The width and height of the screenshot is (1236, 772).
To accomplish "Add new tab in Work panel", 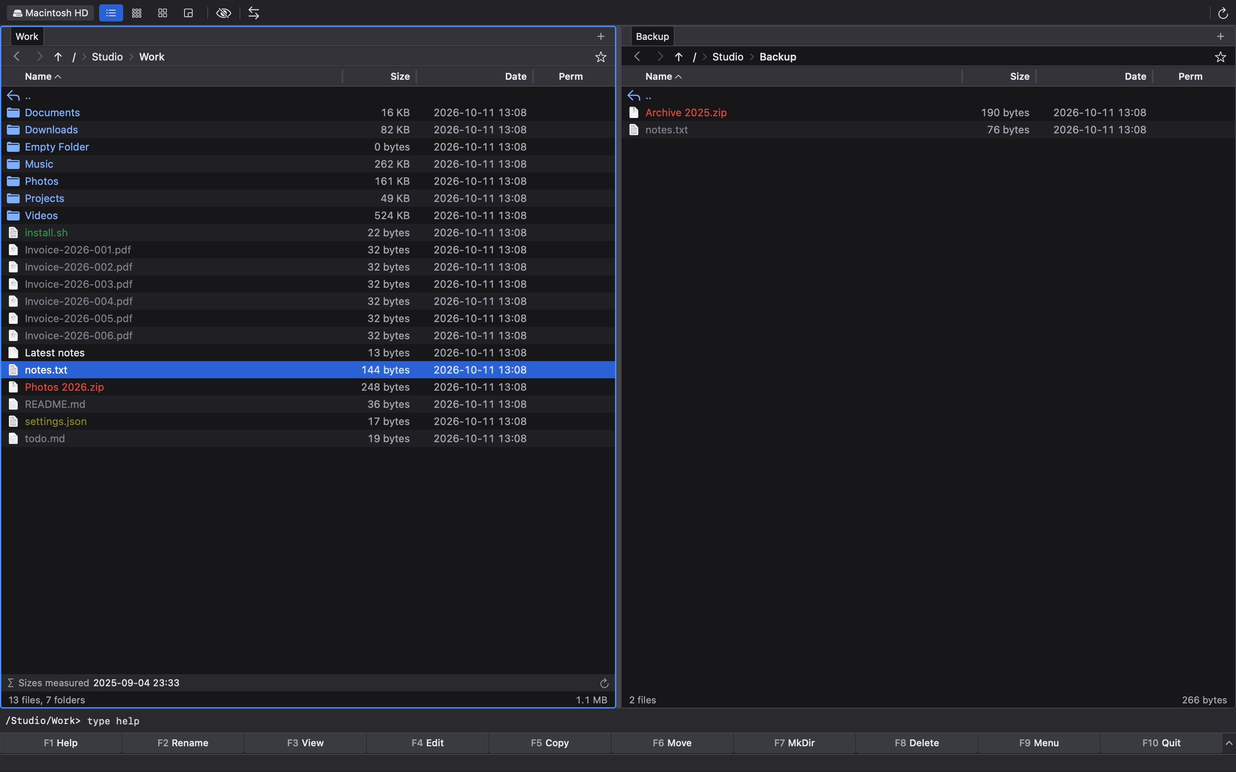I will pos(601,36).
